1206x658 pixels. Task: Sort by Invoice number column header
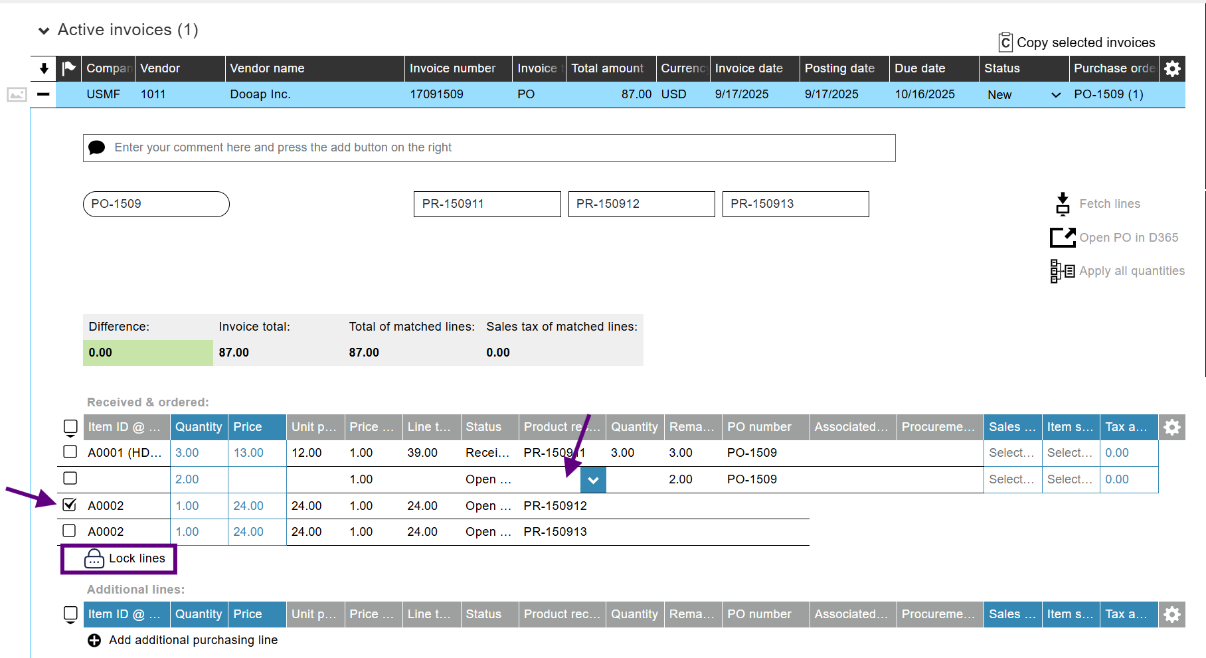point(452,68)
